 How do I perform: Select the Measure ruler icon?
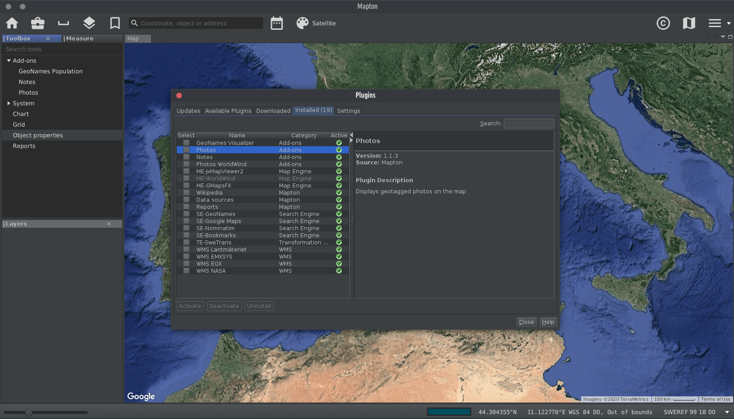coord(64,23)
